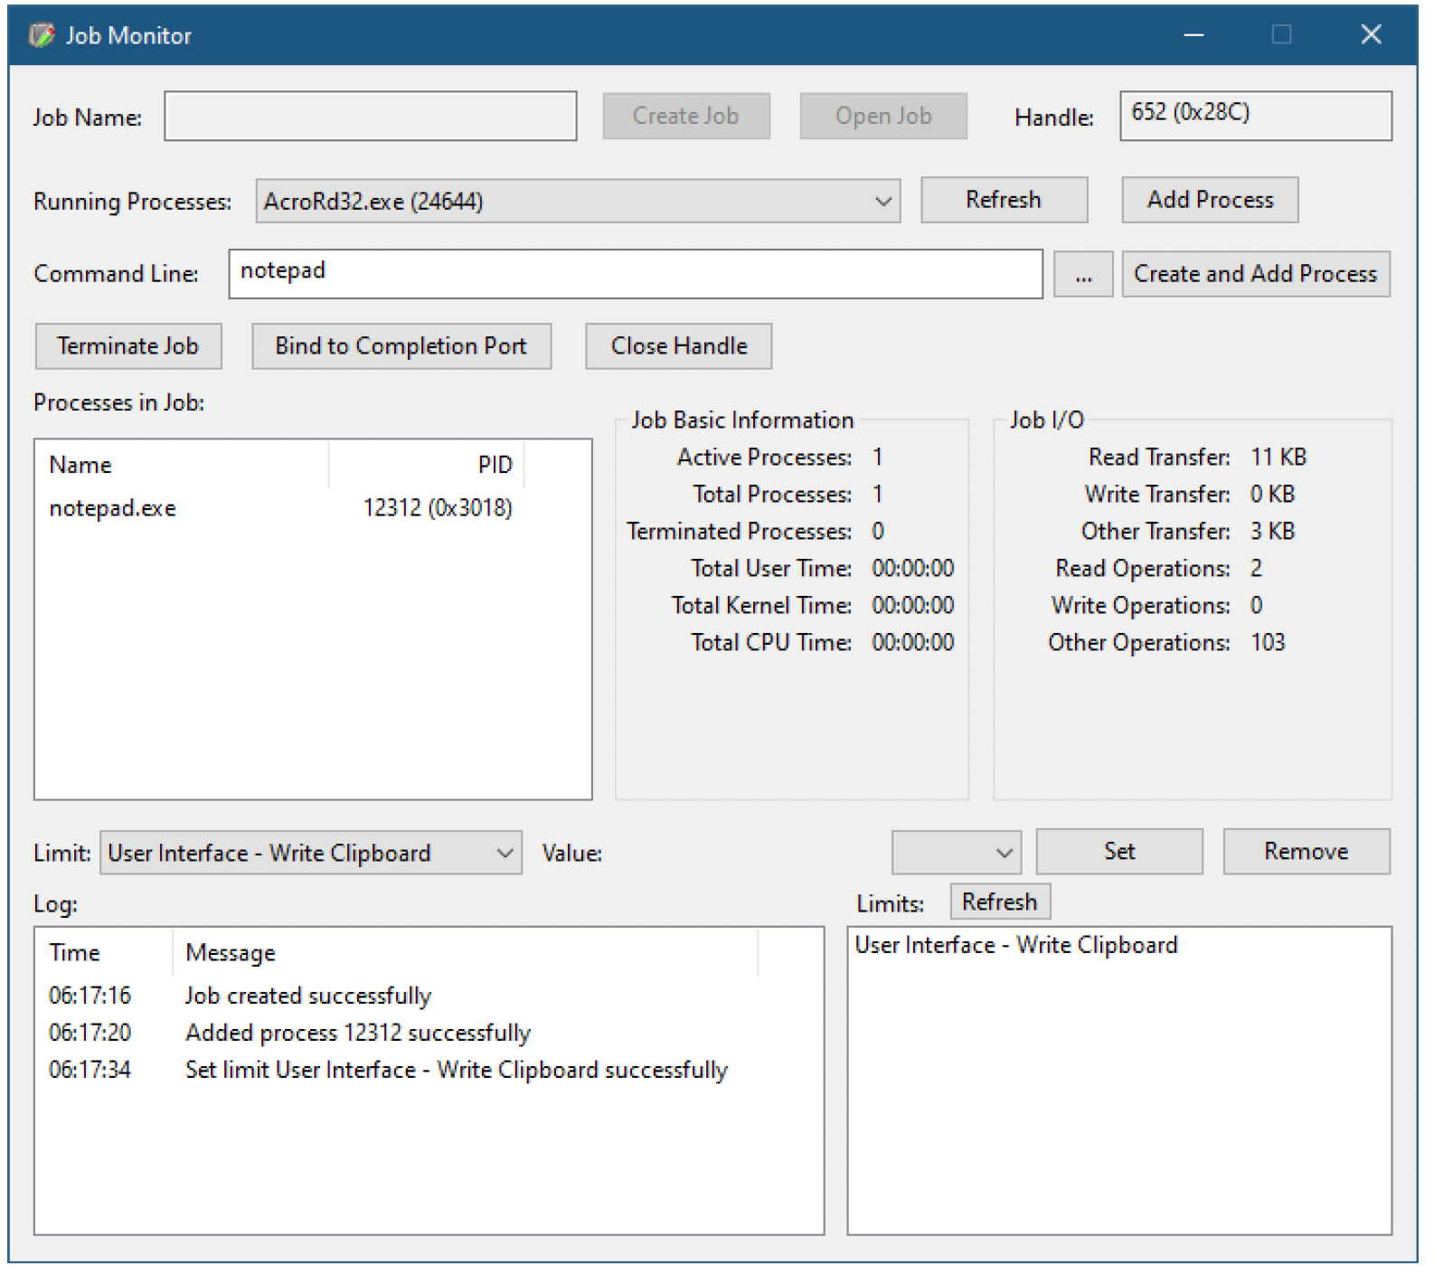Expand the Limit type combo box
Image resolution: width=1434 pixels, height=1275 pixels.
[x=310, y=853]
